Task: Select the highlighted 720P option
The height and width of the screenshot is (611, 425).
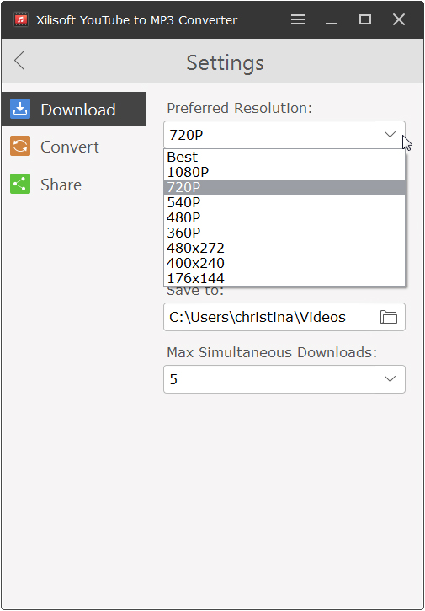Action: coord(284,187)
